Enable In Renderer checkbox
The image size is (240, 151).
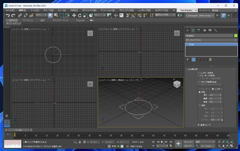pyautogui.click(x=199, y=73)
